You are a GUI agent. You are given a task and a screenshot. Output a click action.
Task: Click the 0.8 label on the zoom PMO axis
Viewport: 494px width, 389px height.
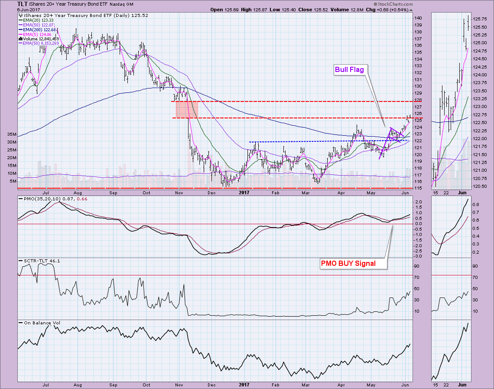point(476,205)
